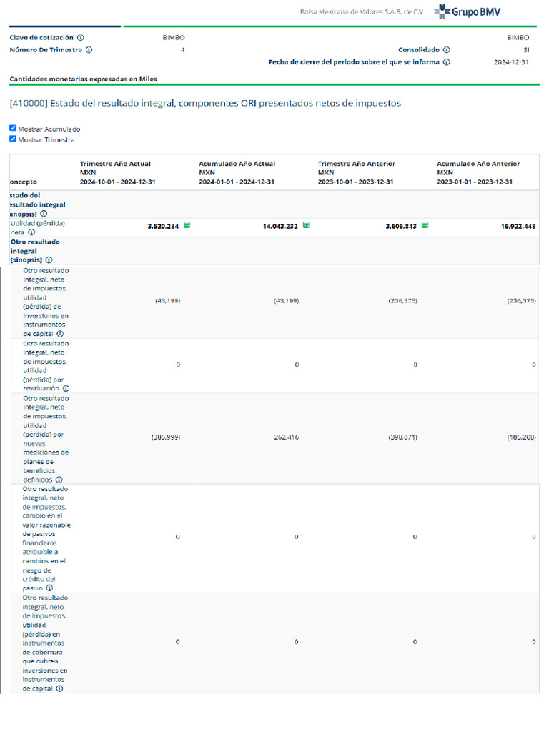Click green detail icon beside 3,606,843
Screen dimensions: 549x732
[425, 225]
